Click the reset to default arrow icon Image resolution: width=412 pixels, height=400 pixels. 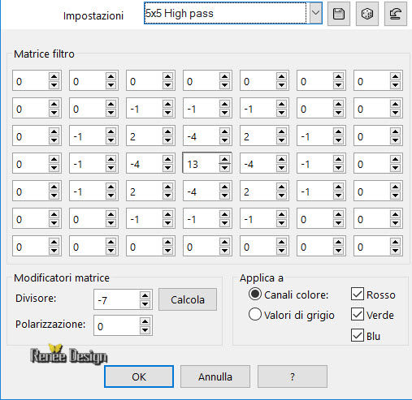pyautogui.click(x=396, y=14)
